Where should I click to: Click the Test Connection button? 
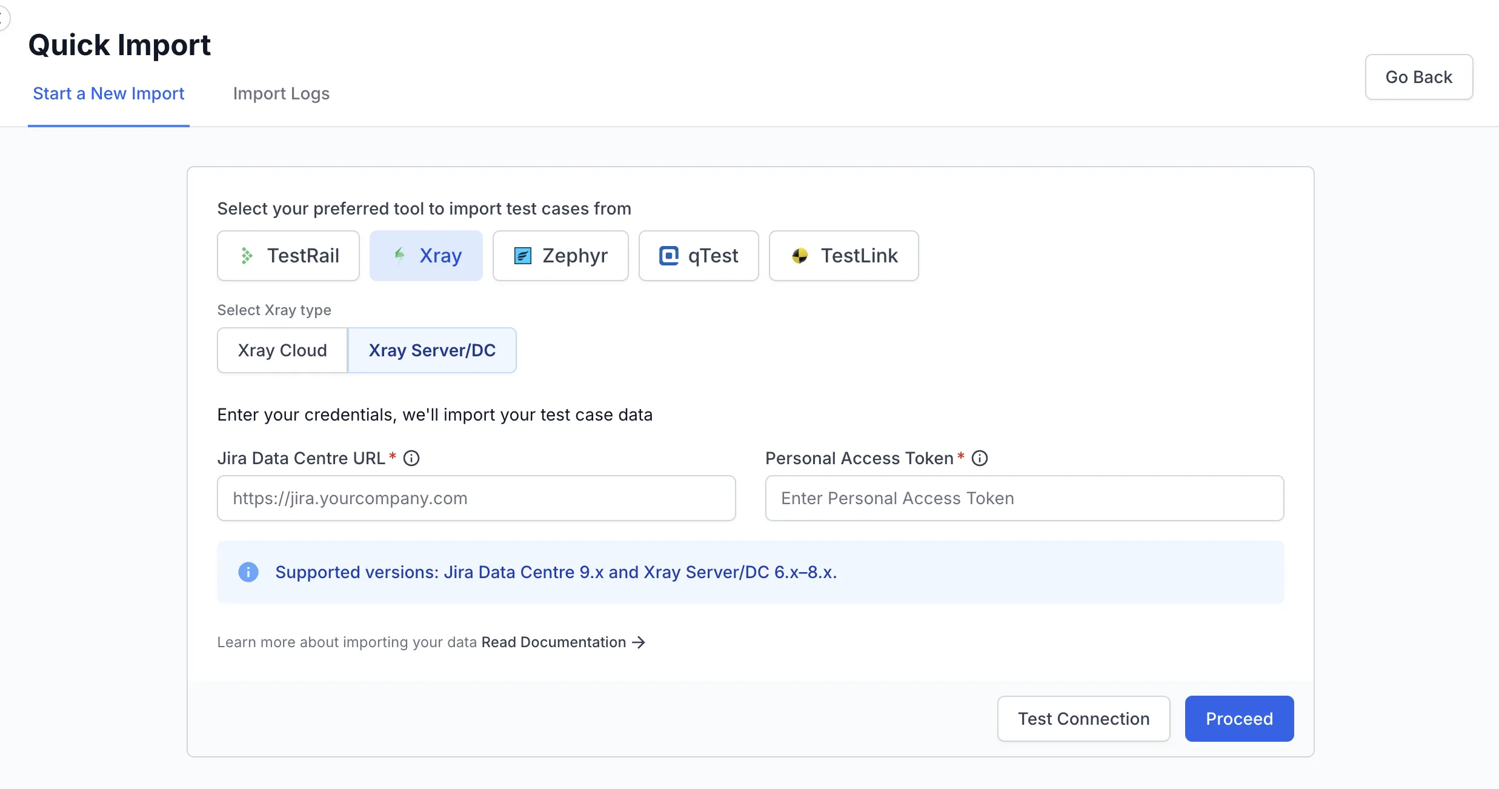click(x=1084, y=719)
